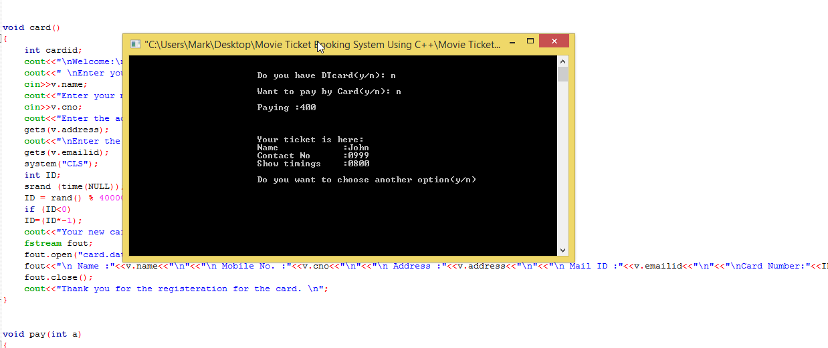Minimize the Movie Ticket console window
The image size is (828, 348).
[x=512, y=42]
